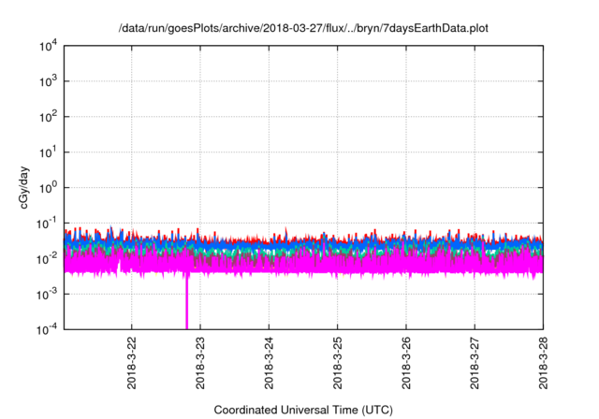Viewport: 599px width, 419px height.
Task: Click the 10^3 y-axis tick label
Action: click(48, 82)
